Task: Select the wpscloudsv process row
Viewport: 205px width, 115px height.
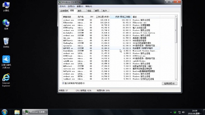Action: (x=111, y=59)
